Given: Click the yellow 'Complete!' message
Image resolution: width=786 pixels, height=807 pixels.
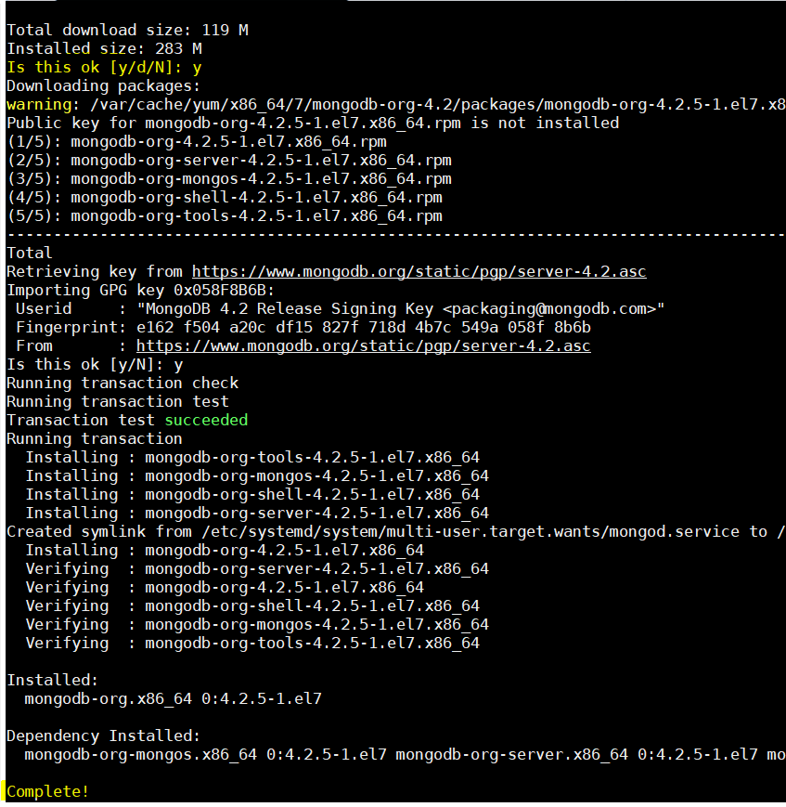Looking at the screenshot, I should (48, 791).
